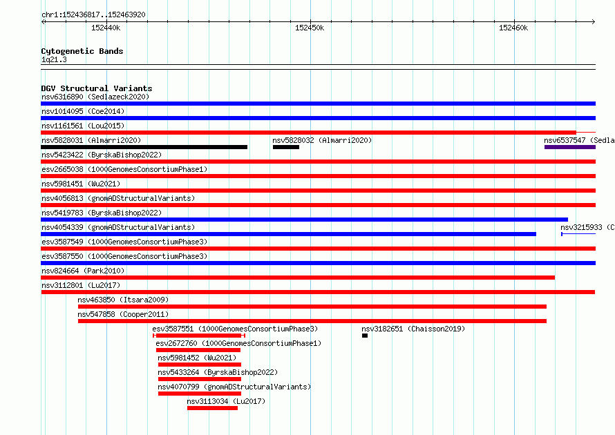Click the red bar of nsv5423422
615x435 pixels.
[x=318, y=162]
